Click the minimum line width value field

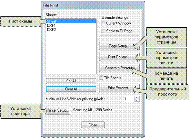[129, 99]
